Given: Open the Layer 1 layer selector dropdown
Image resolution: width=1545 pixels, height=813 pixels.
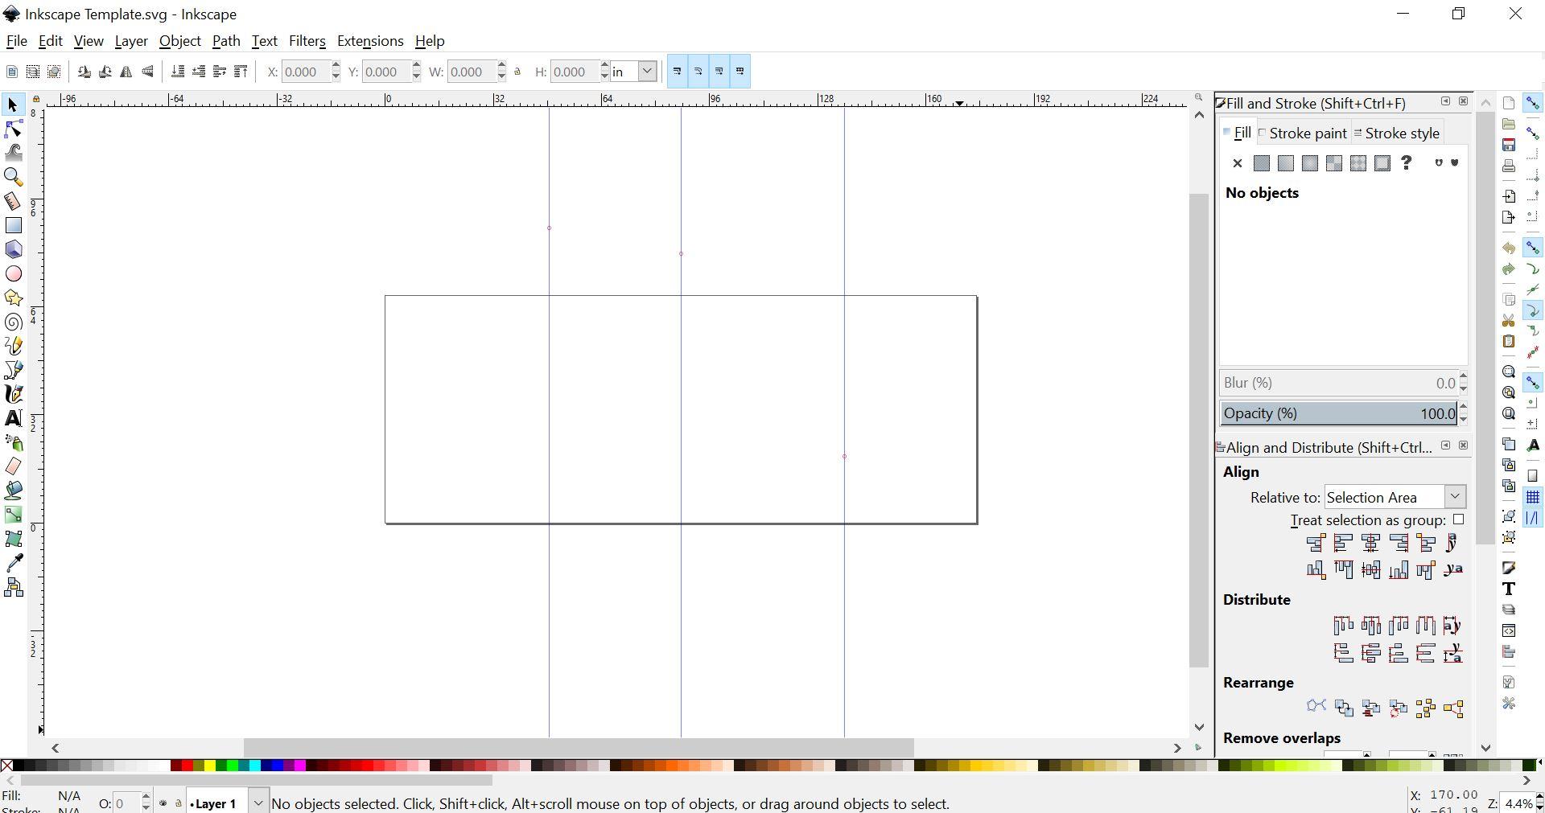Looking at the screenshot, I should tap(257, 803).
